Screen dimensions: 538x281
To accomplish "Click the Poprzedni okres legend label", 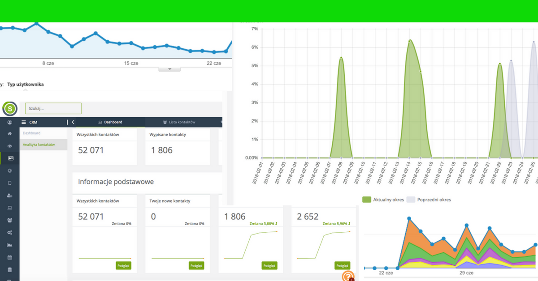I will pos(434,200).
